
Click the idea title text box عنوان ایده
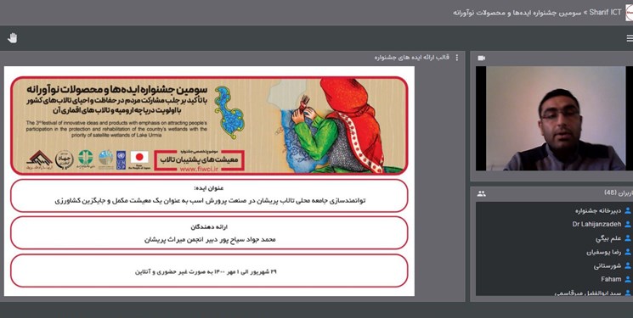(x=209, y=196)
